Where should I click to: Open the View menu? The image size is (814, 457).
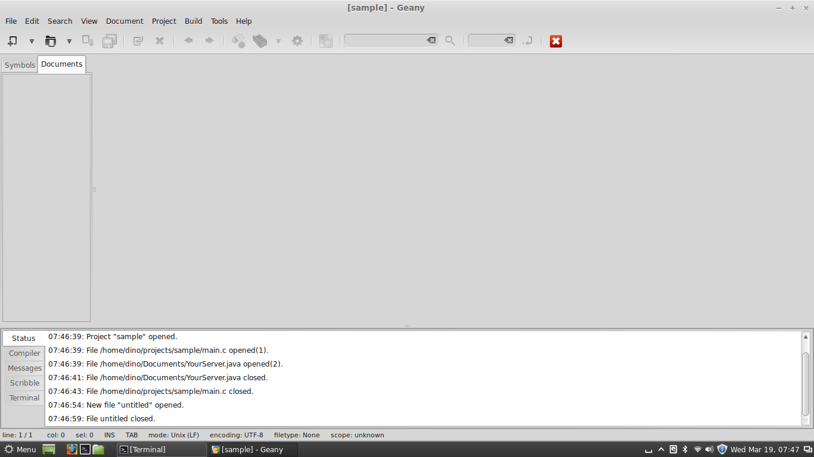point(89,21)
